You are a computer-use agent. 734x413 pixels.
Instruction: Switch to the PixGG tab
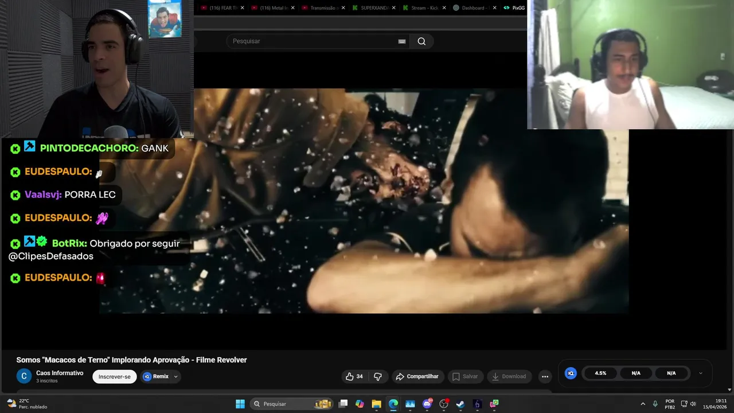point(514,8)
